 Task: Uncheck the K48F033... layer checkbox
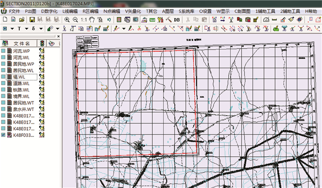pos(4,136)
